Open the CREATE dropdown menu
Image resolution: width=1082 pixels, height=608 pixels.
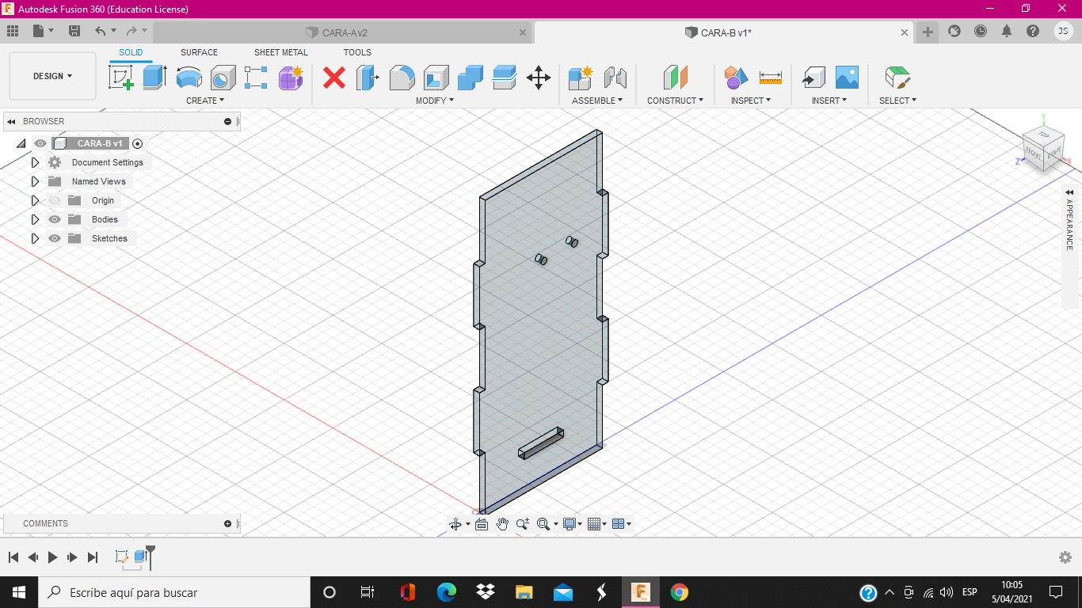pos(205,101)
